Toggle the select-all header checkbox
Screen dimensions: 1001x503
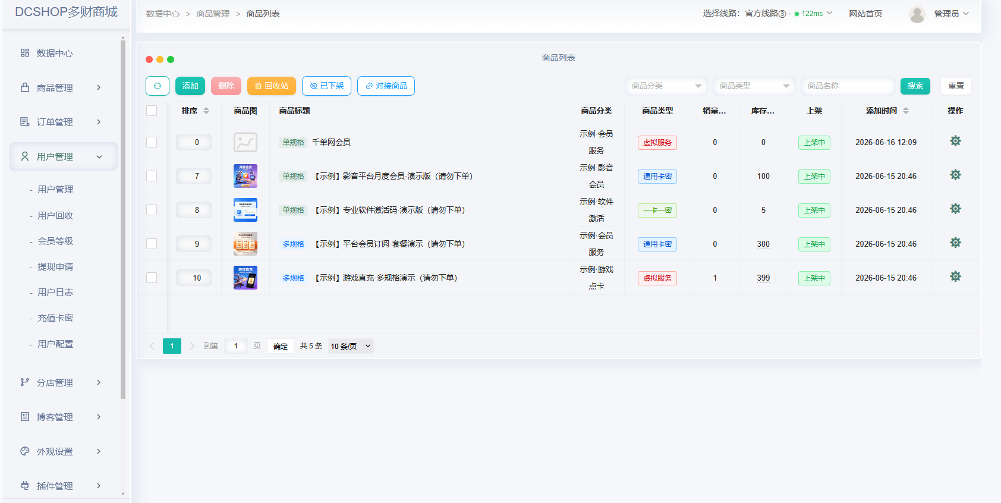click(152, 111)
